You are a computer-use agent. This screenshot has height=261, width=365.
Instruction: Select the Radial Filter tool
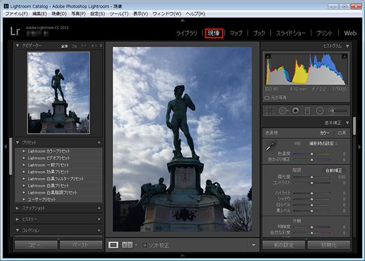pyautogui.click(x=319, y=110)
